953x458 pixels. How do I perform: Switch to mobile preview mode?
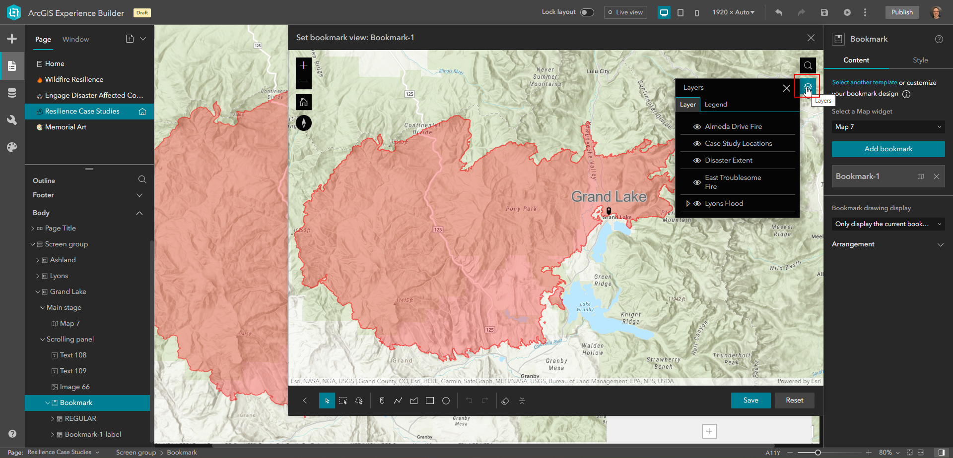click(697, 12)
